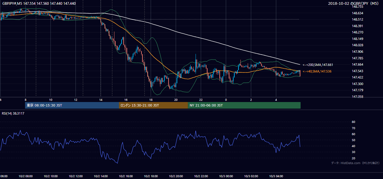Click hour label 8 under the price chart
This screenshot has width=383, height=179.
25,100
